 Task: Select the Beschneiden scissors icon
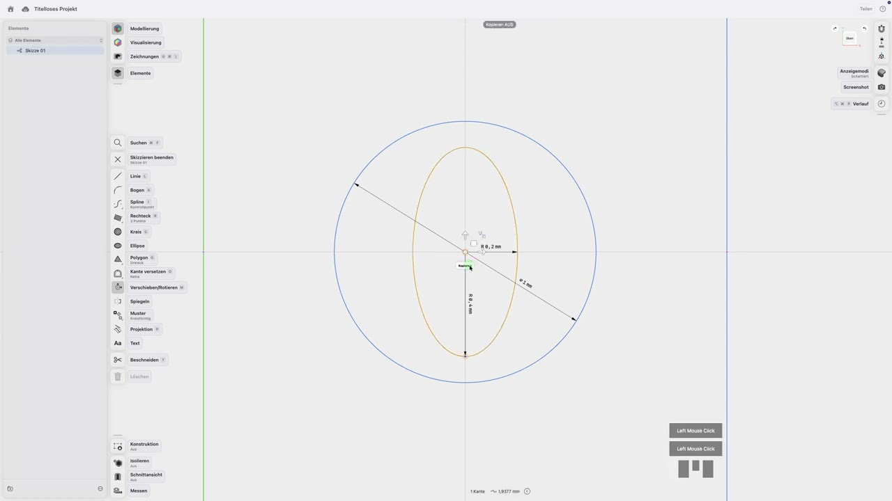click(x=118, y=360)
